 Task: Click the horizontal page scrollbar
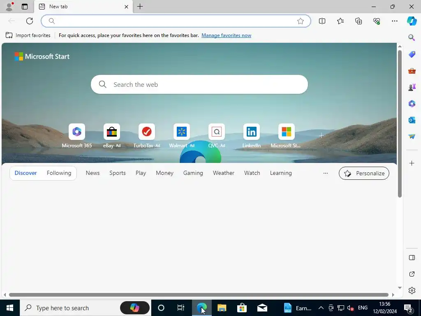tap(199, 295)
